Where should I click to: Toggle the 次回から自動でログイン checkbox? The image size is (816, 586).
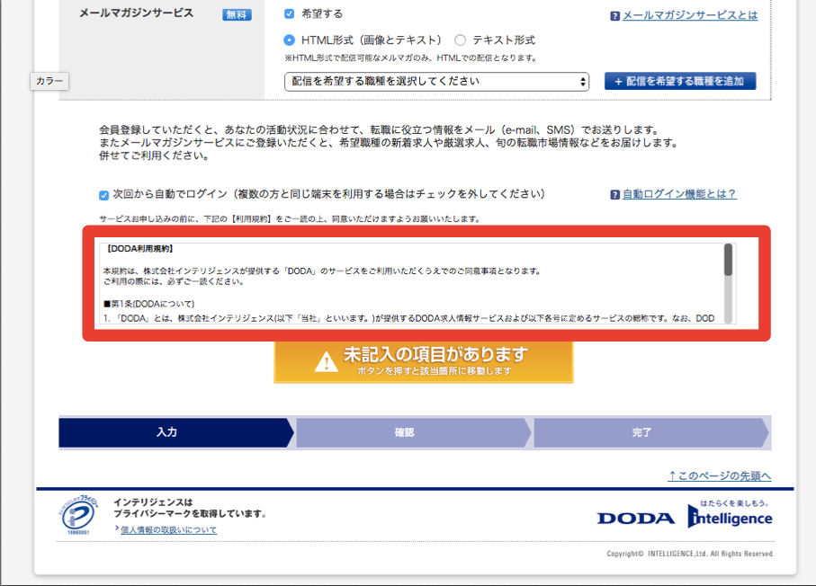click(104, 194)
